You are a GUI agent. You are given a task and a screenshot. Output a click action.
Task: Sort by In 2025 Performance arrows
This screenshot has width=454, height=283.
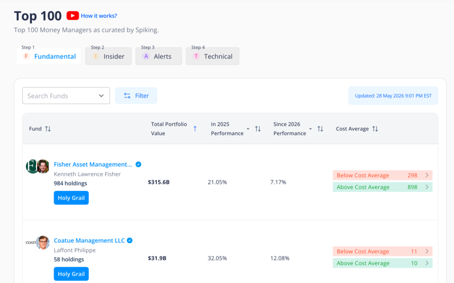click(258, 129)
